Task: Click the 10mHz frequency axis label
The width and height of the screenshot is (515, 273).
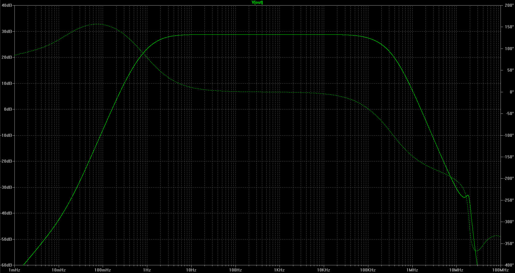Action: (x=58, y=270)
